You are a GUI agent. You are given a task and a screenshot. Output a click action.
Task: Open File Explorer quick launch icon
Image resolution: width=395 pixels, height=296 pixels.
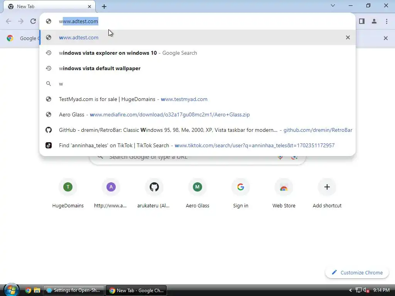click(37, 290)
